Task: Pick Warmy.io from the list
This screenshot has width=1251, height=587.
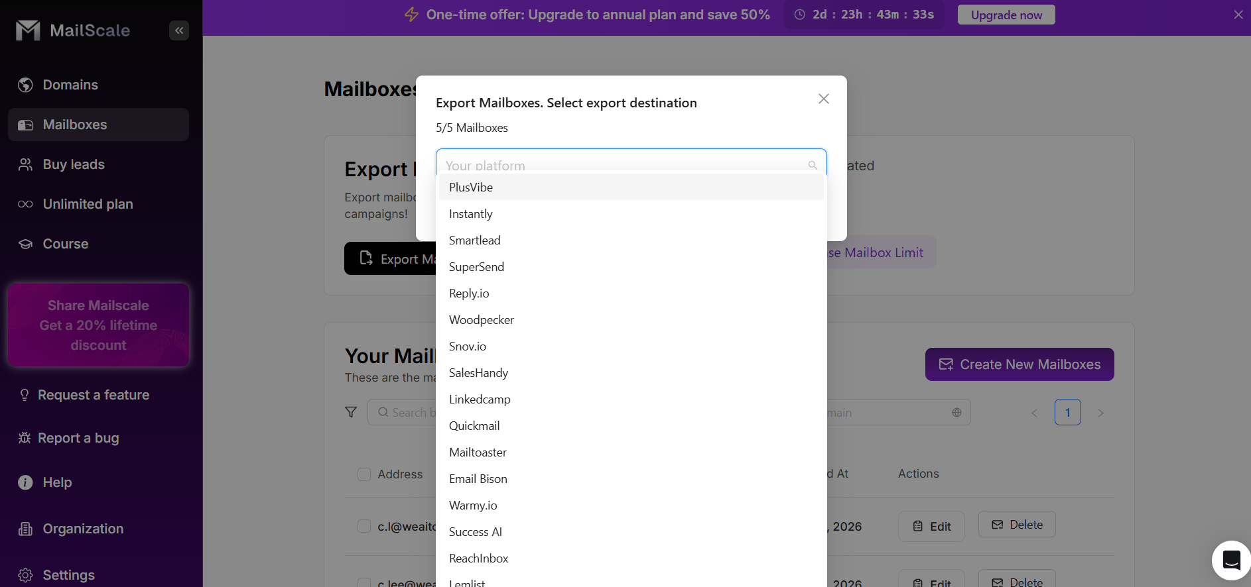Action: (631, 506)
